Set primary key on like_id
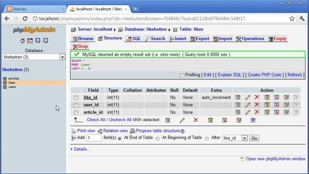The height and width of the screenshot is (174, 309). (x=267, y=97)
